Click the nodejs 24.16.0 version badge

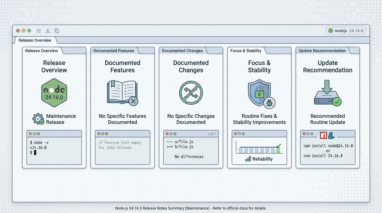coord(346,31)
